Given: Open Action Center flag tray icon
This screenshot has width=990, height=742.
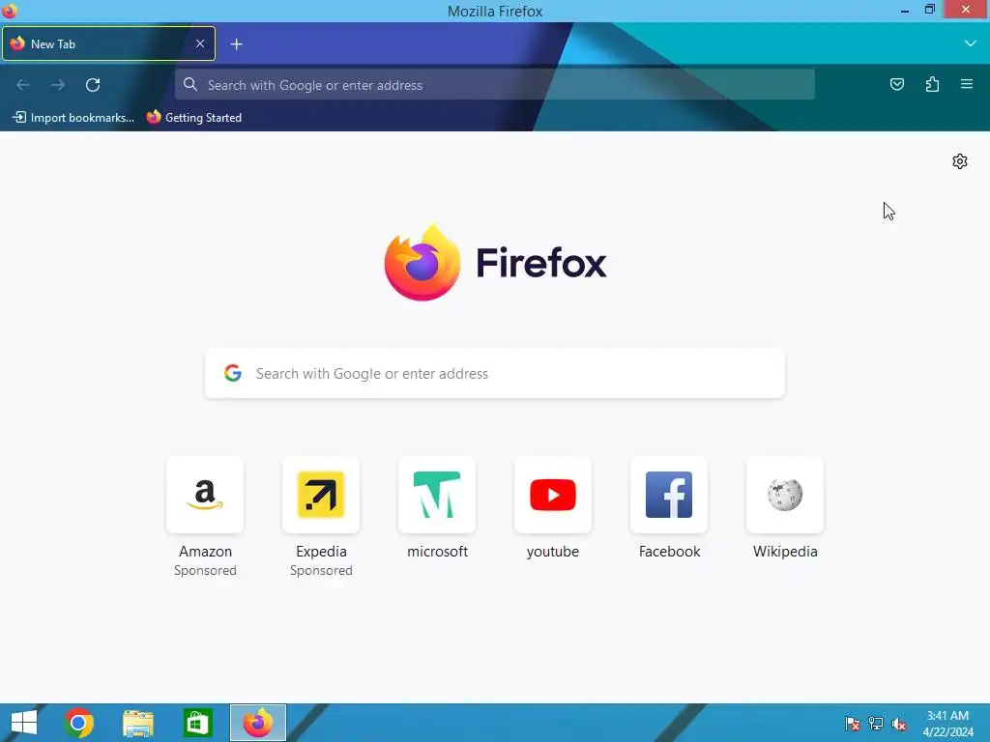Looking at the screenshot, I should point(853,723).
